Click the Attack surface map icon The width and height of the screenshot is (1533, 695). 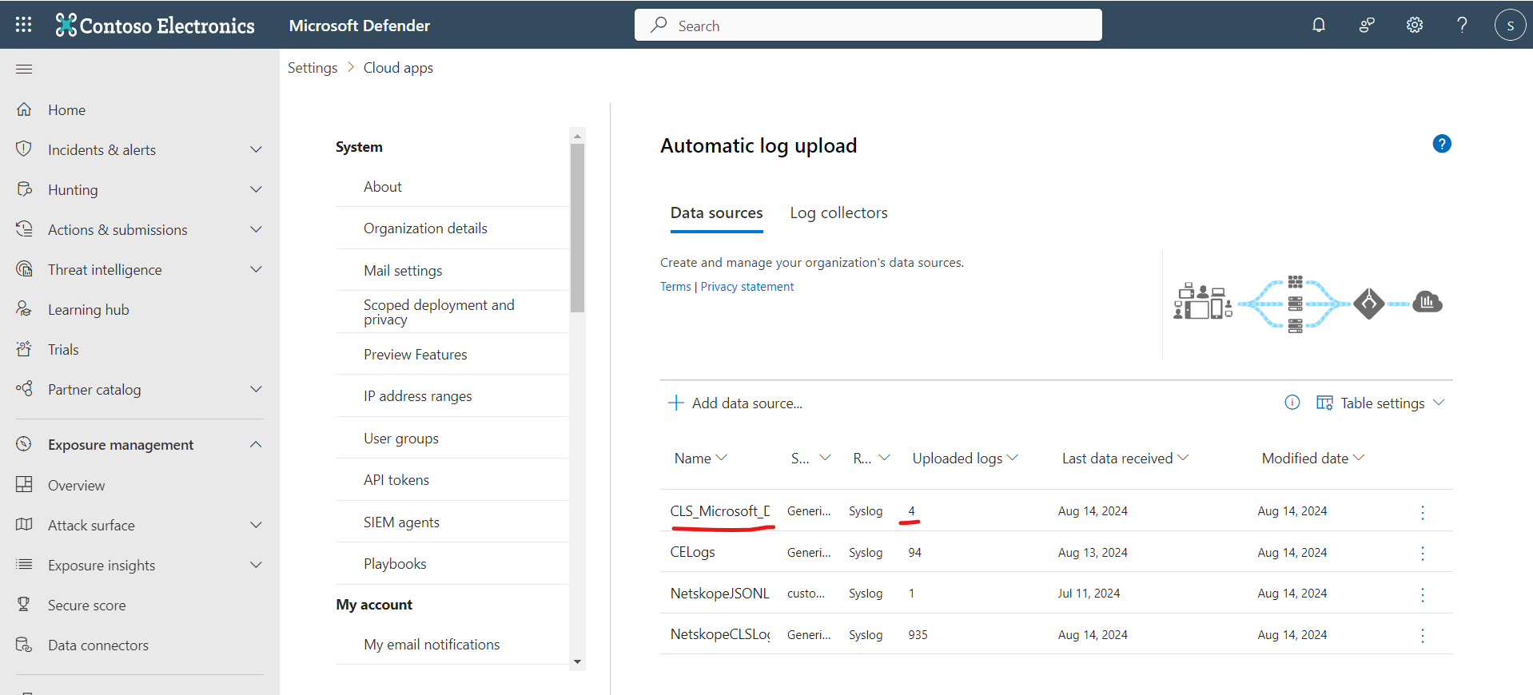click(24, 525)
